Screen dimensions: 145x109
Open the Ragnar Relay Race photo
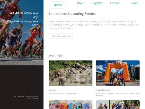118,73
